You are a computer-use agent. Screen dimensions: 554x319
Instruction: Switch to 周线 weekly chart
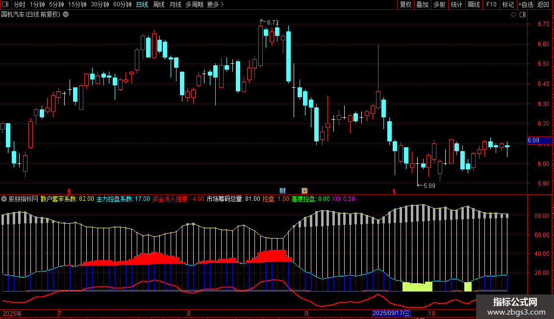coord(159,4)
